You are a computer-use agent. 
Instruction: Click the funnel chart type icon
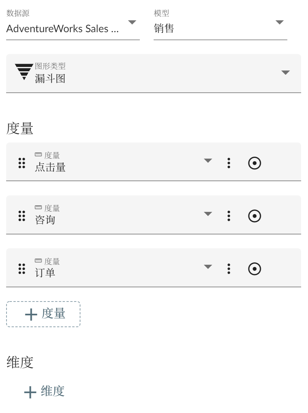pyautogui.click(x=24, y=72)
